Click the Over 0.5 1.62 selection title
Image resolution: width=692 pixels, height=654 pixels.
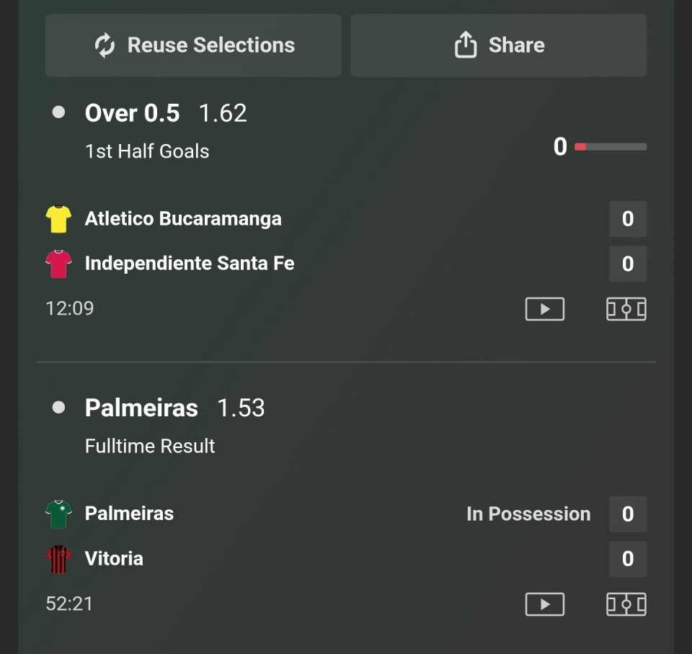tap(166, 113)
